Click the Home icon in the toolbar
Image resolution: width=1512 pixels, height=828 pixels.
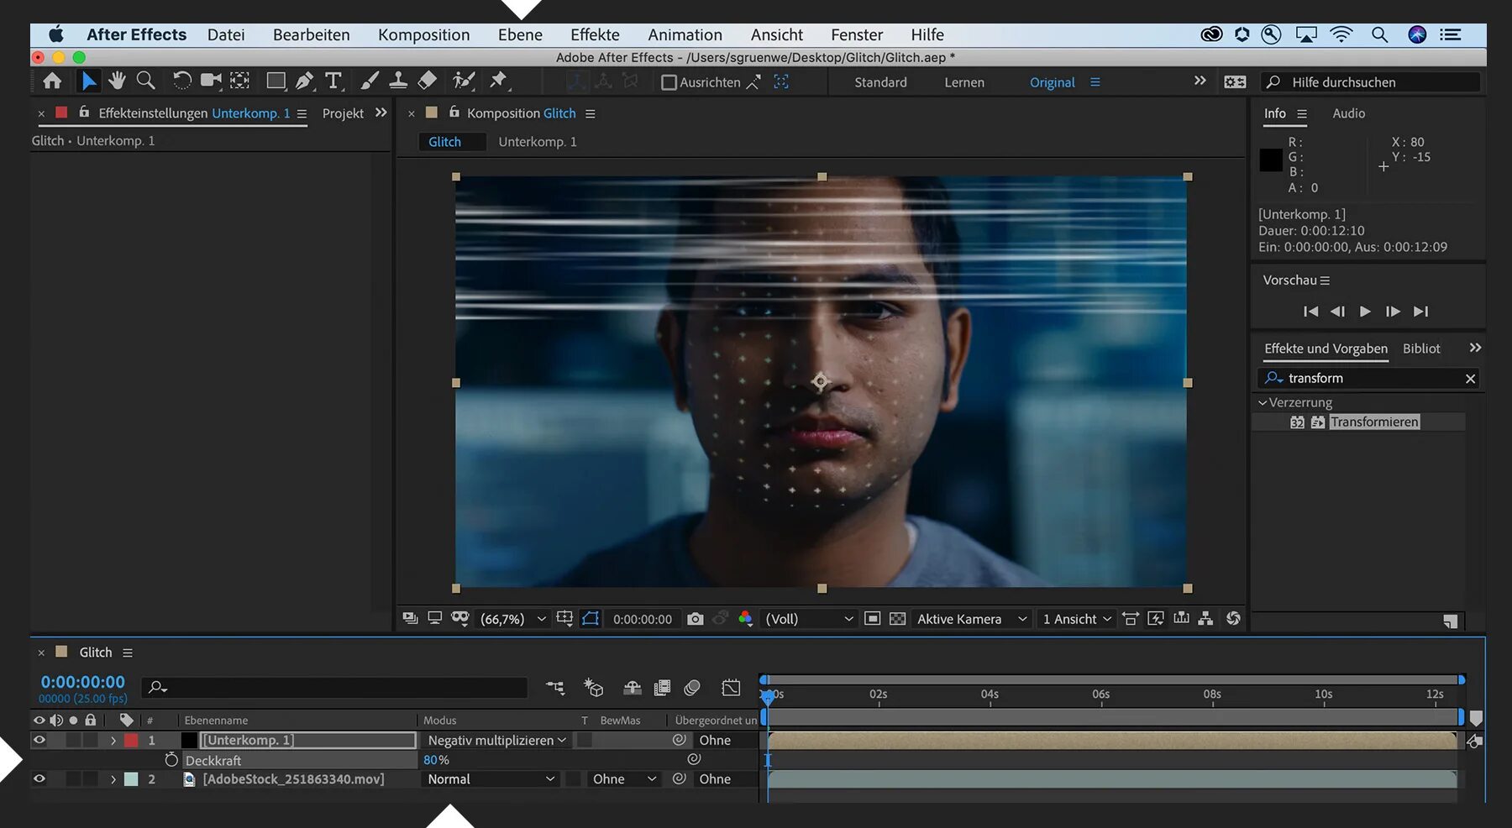pyautogui.click(x=52, y=81)
